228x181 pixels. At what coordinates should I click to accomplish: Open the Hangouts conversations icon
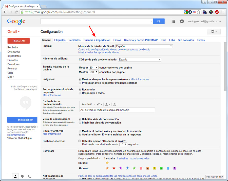(x=22, y=176)
